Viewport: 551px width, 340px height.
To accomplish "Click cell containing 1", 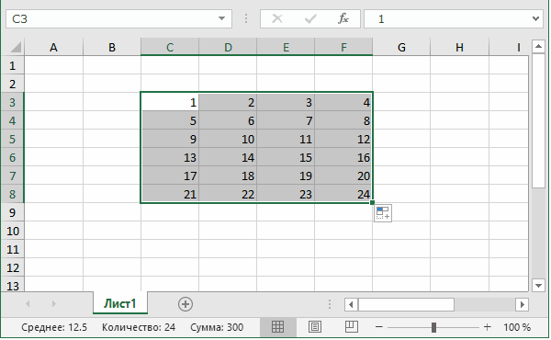I will 170,102.
